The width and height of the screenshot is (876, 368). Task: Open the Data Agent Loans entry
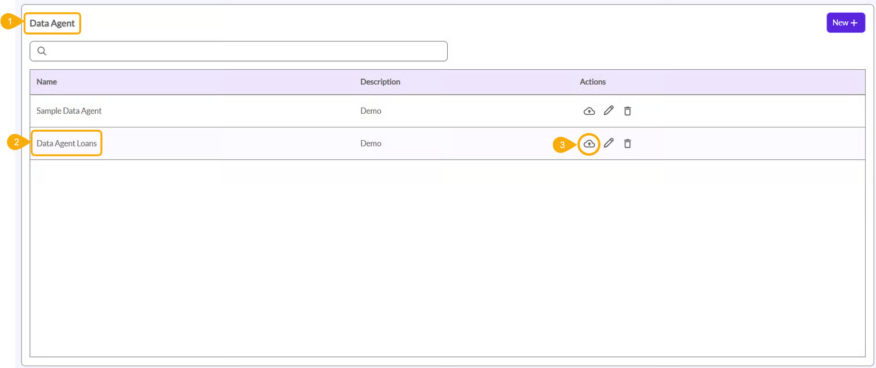coord(67,143)
